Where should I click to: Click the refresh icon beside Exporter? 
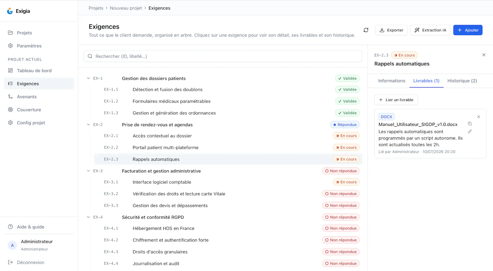(366, 30)
